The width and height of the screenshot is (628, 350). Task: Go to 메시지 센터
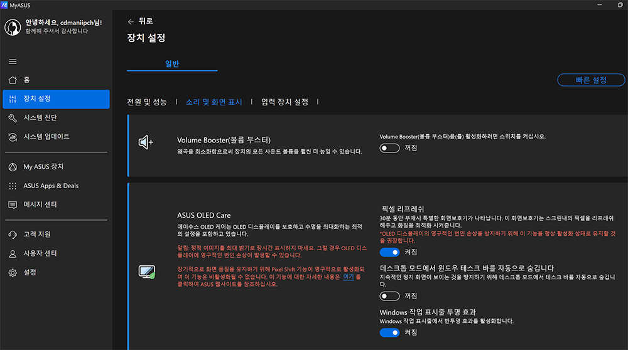(x=56, y=205)
